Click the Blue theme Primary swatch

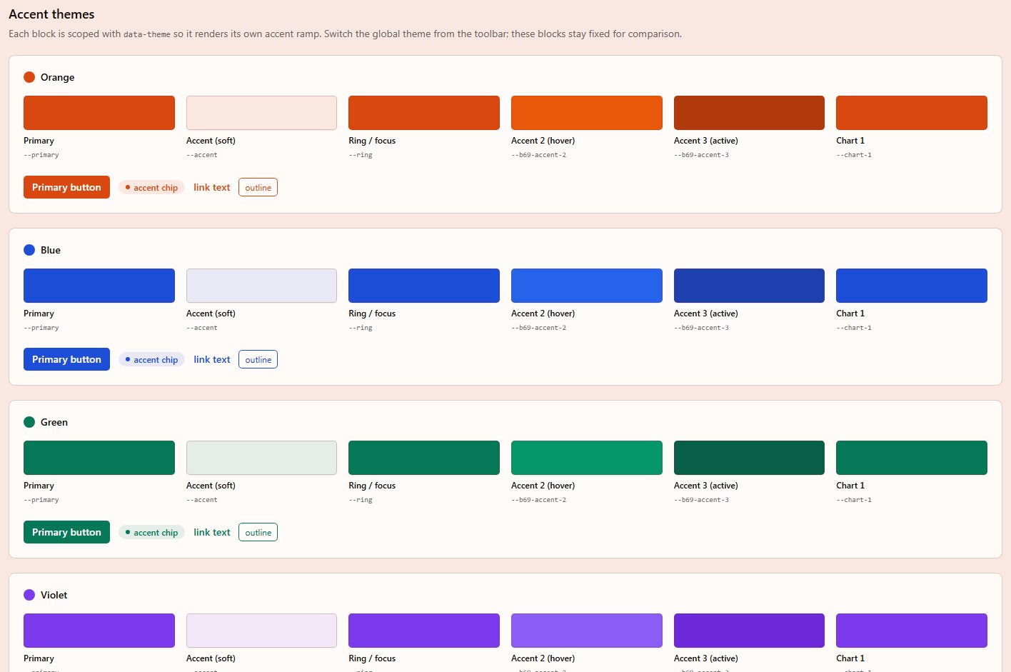click(x=99, y=286)
